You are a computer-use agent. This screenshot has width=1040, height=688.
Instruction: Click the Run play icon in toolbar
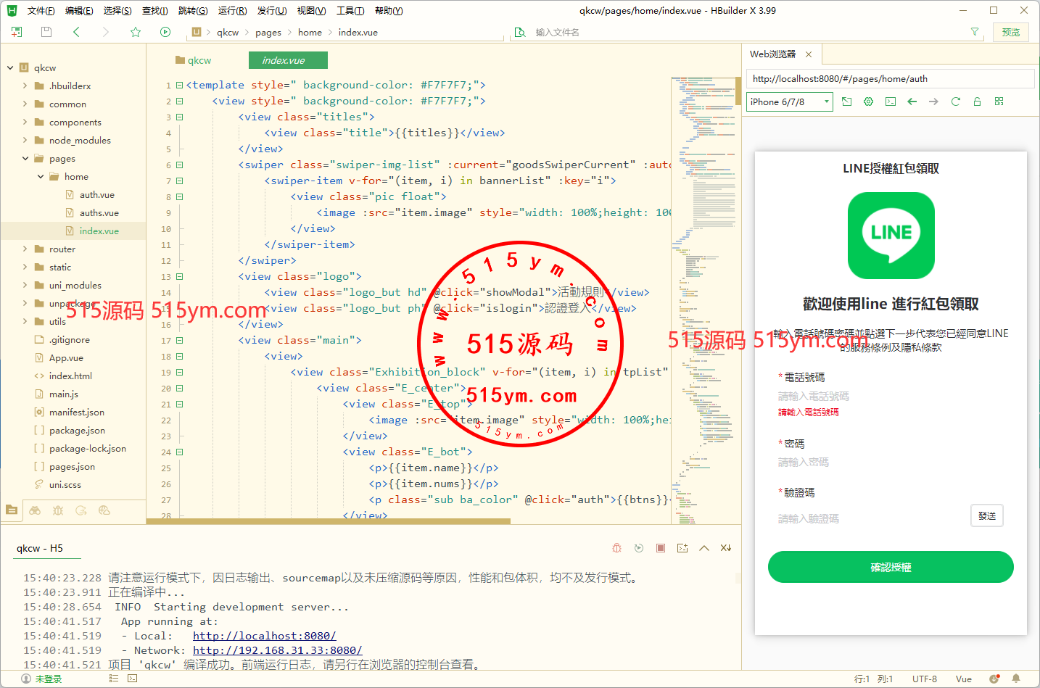tap(165, 32)
